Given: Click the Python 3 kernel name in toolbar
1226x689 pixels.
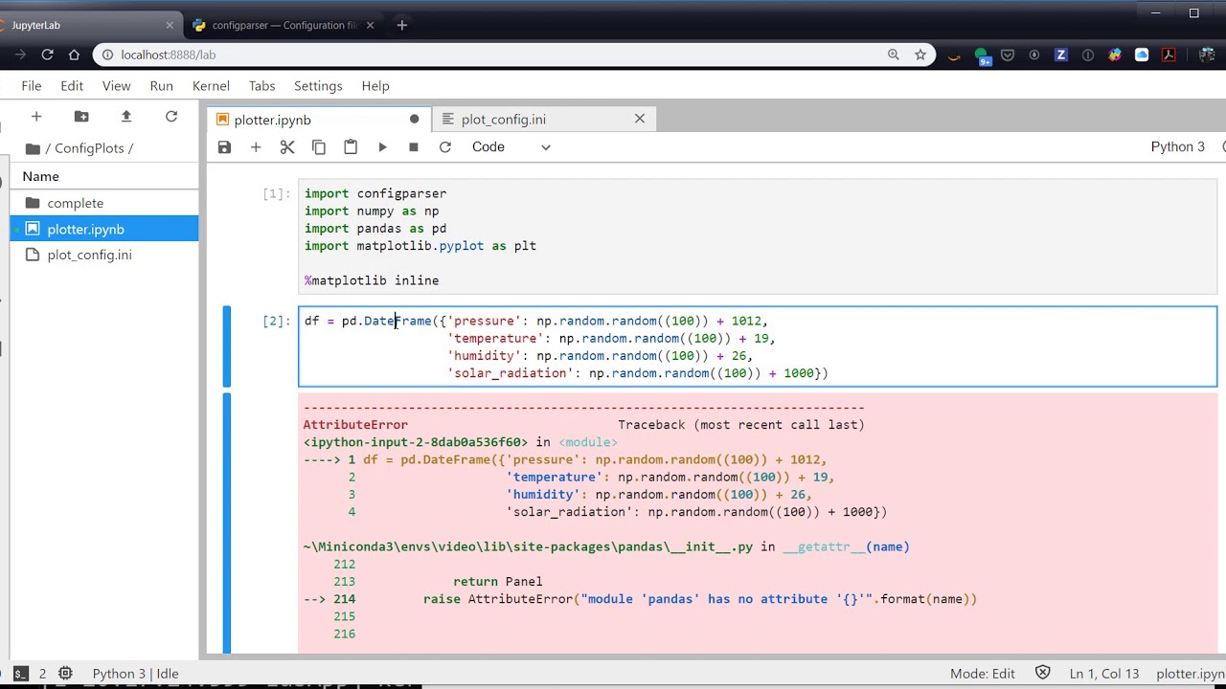Looking at the screenshot, I should coord(1177,147).
